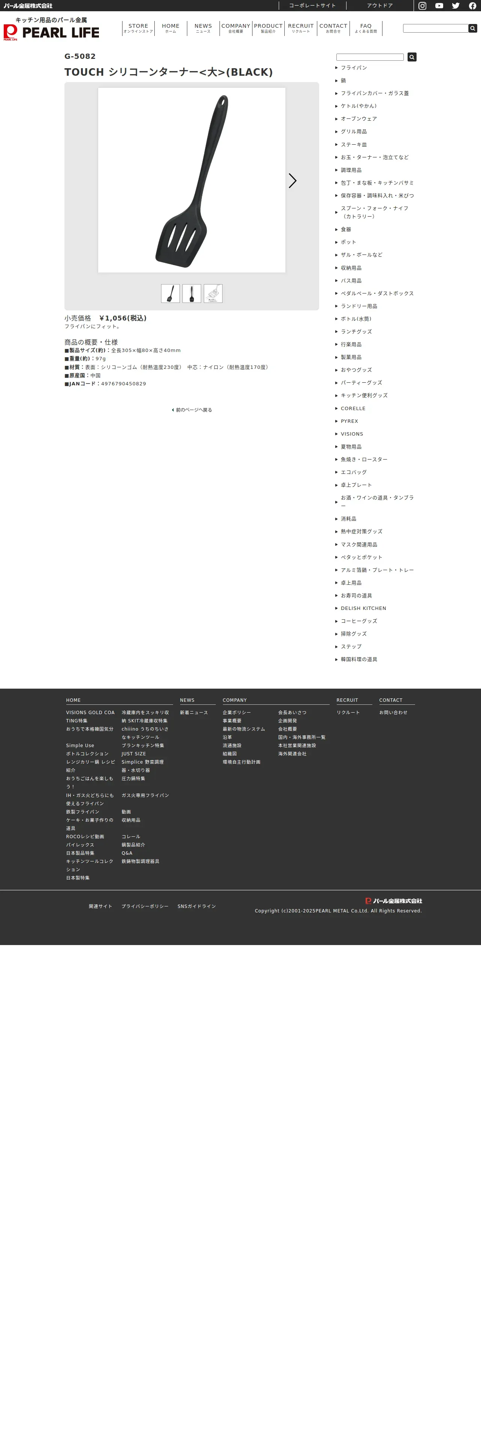The width and height of the screenshot is (481, 1444).
Task: Expand the フライパン category
Action: pos(354,68)
